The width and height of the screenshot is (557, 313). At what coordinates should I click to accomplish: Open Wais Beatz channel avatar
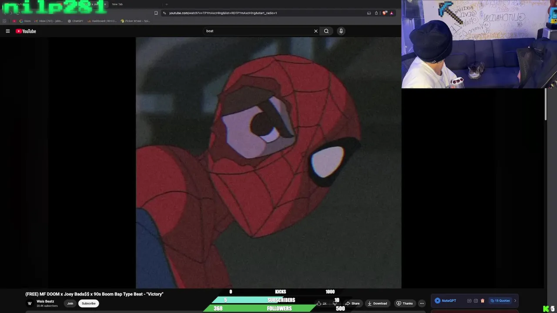[x=30, y=303]
